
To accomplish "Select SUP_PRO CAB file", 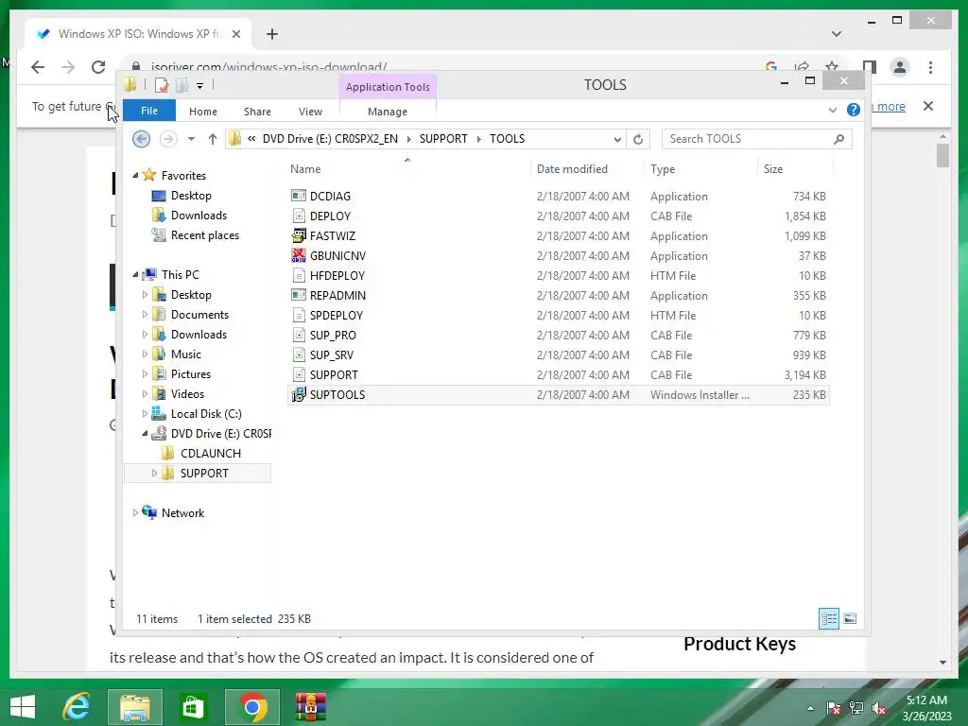I will 558,336.
